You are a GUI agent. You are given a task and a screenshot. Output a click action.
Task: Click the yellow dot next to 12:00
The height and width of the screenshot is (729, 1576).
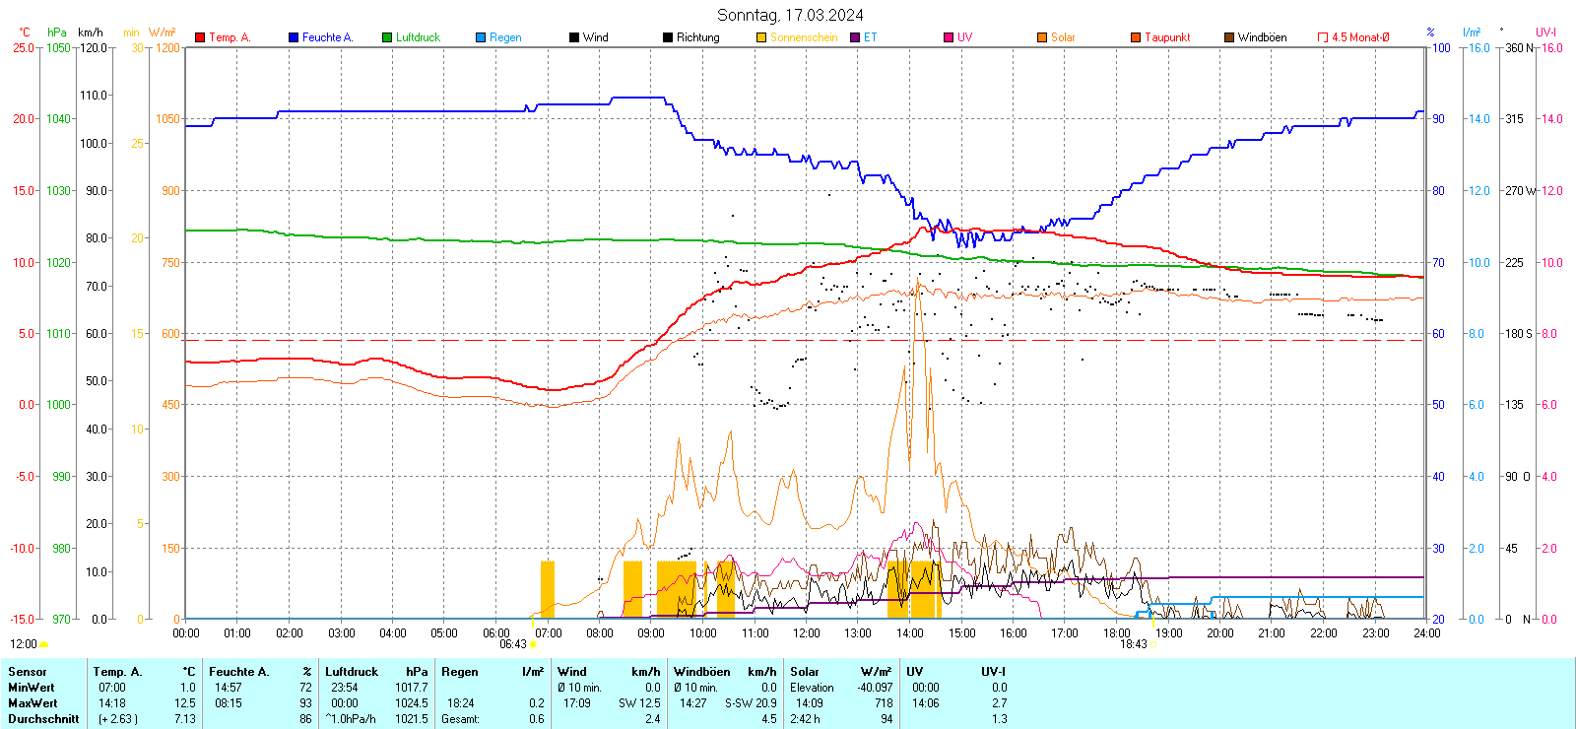pyautogui.click(x=43, y=644)
